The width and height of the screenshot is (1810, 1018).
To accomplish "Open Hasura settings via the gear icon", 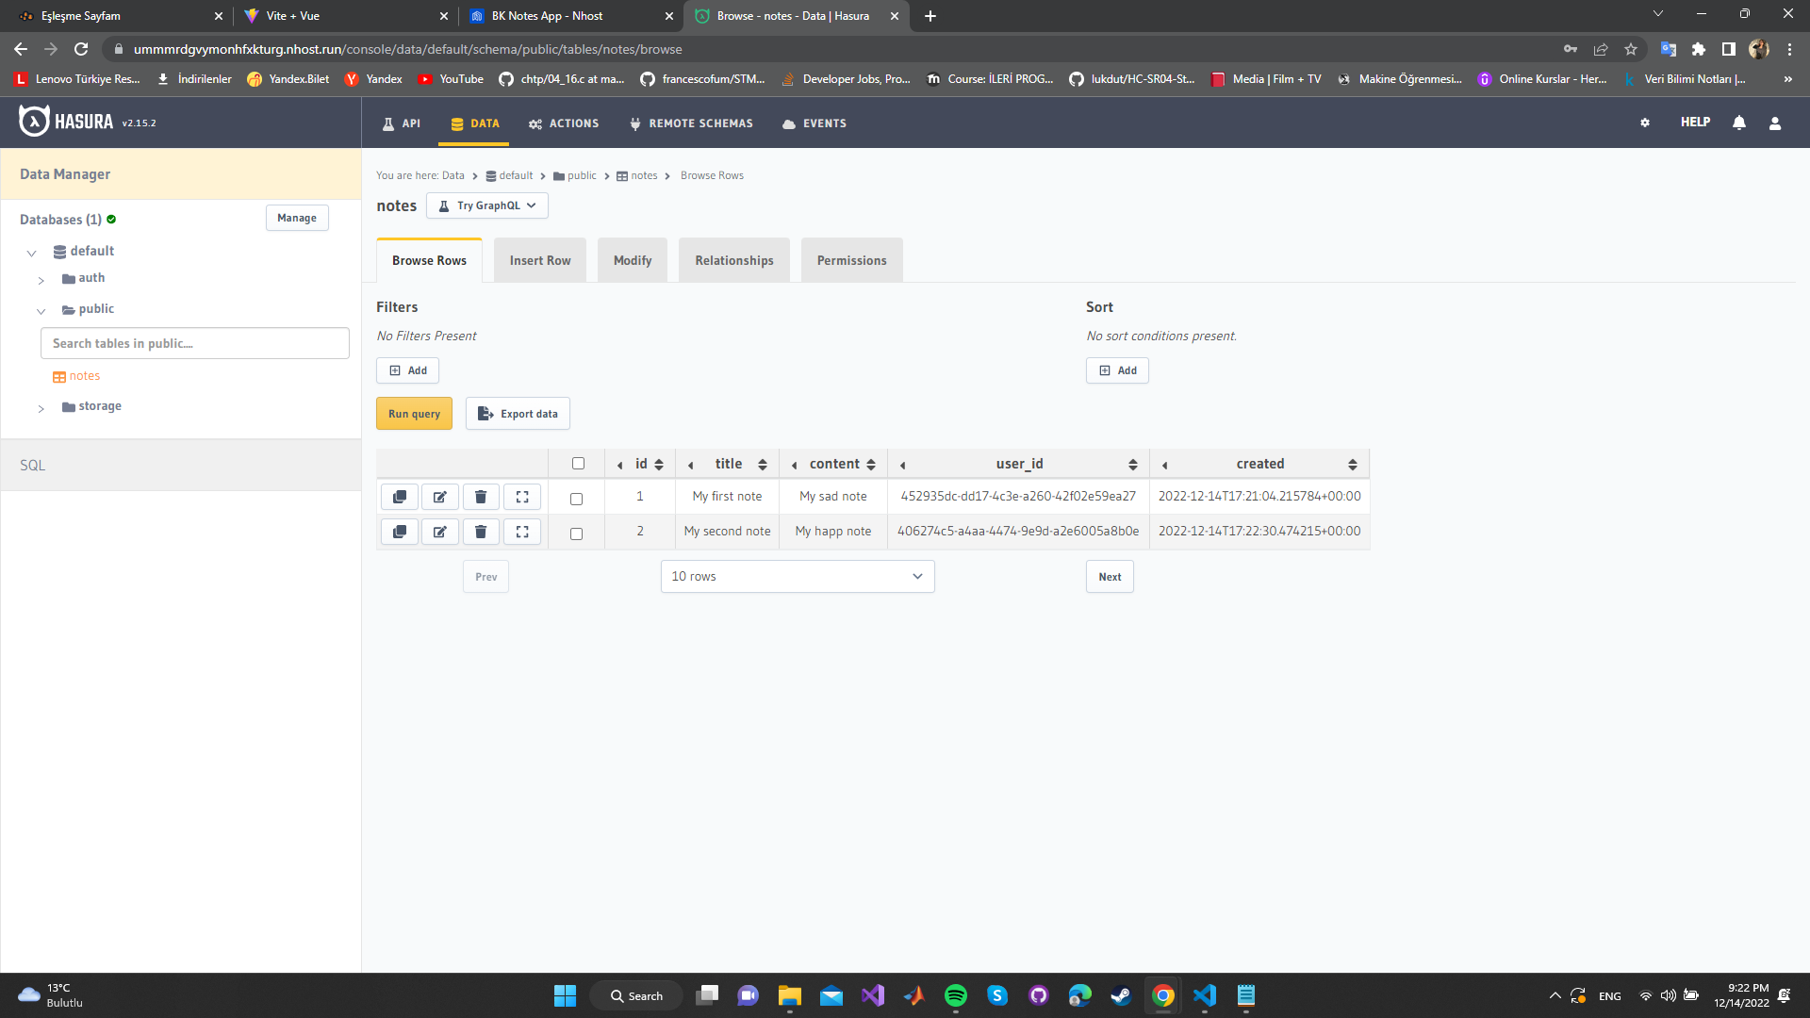I will [x=1645, y=123].
